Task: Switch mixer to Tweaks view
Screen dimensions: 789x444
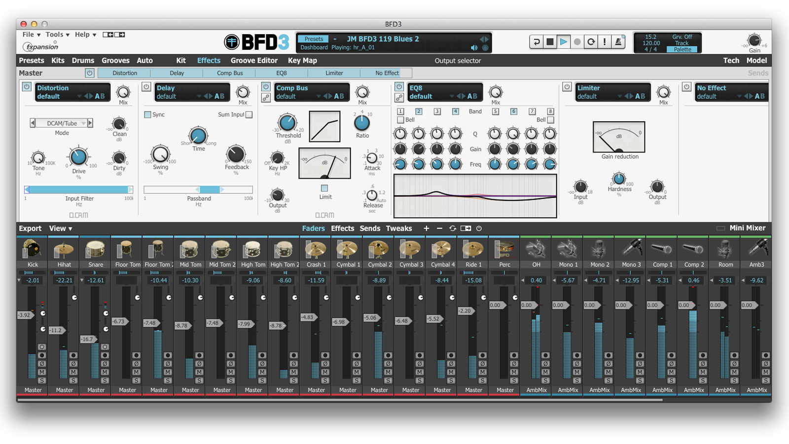Action: [399, 228]
